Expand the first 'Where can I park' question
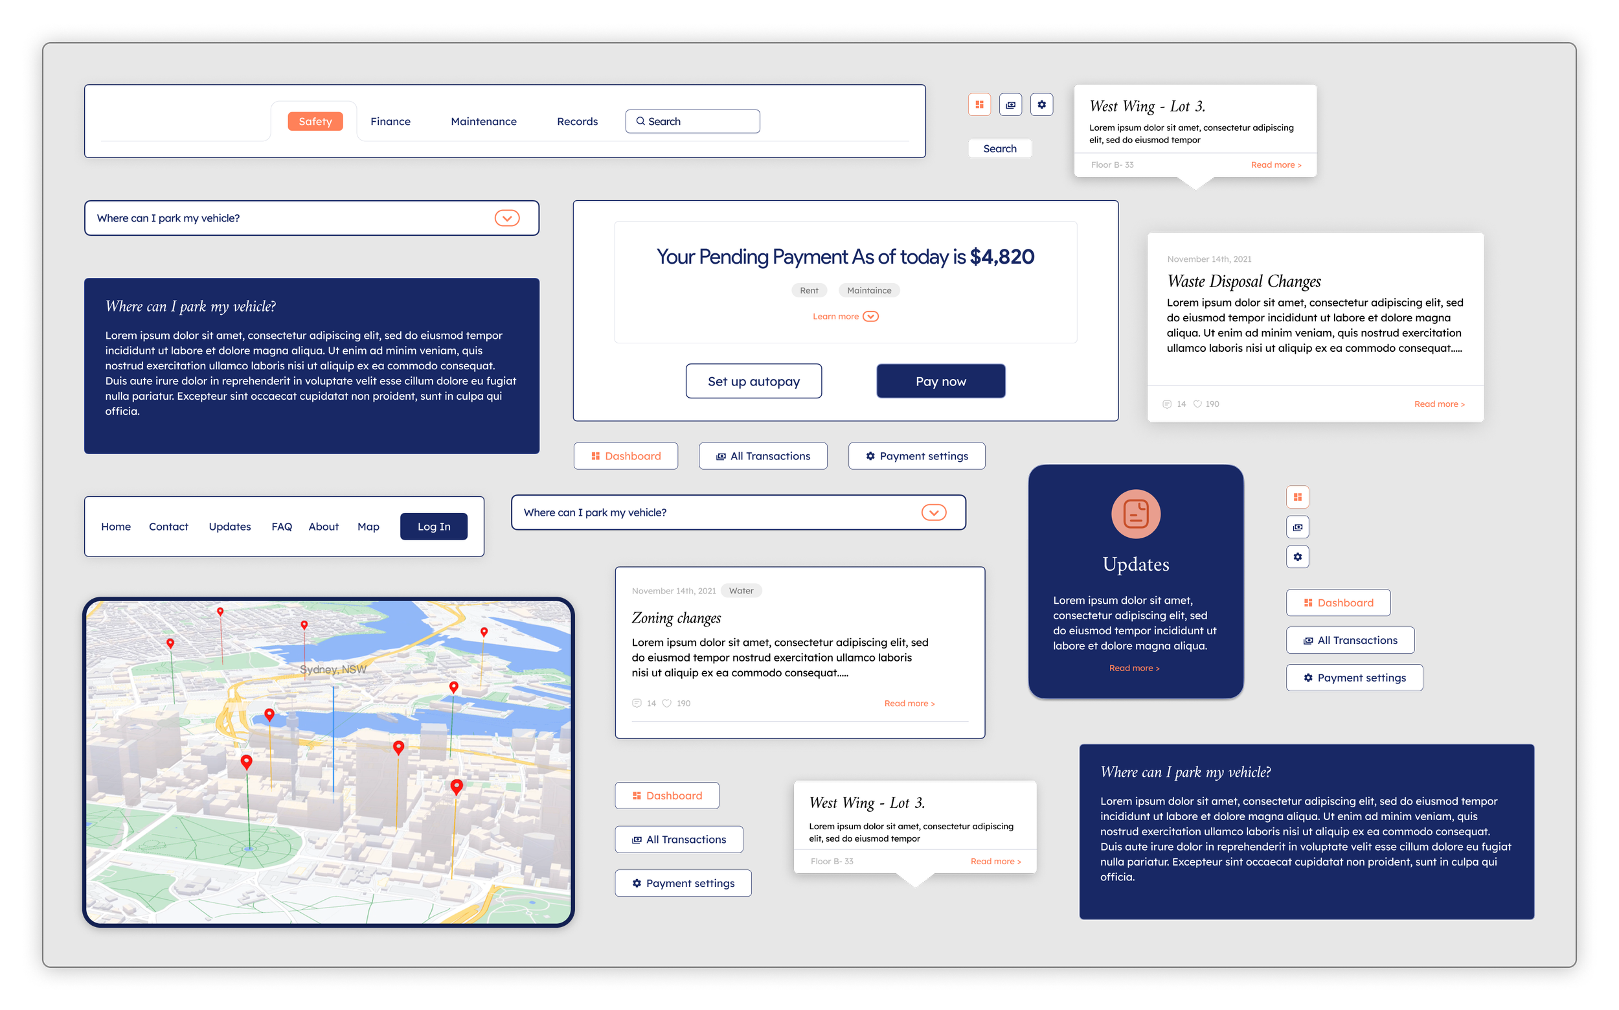1619x1010 pixels. (506, 218)
